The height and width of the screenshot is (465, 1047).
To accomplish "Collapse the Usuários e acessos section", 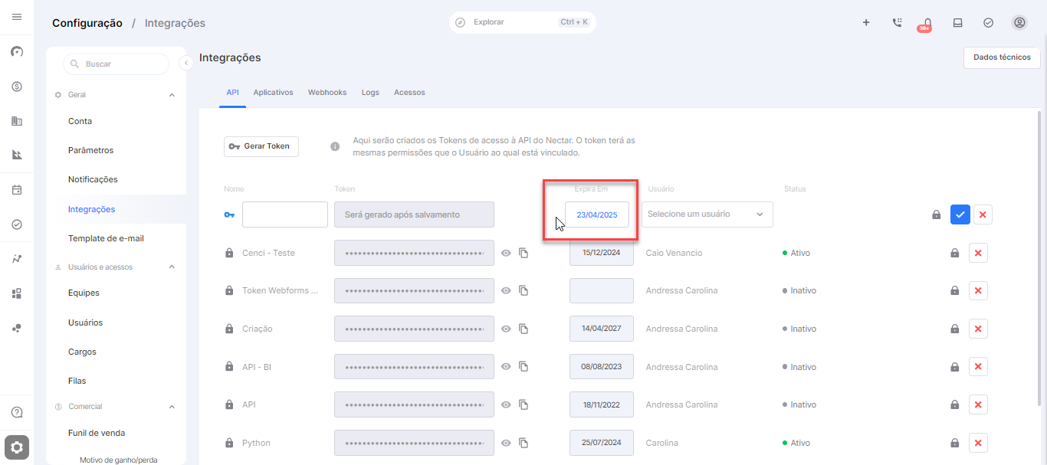I will [x=172, y=267].
